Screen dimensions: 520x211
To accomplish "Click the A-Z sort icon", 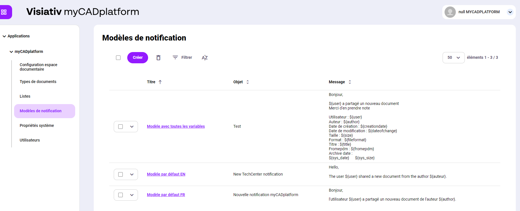I will pos(205,58).
